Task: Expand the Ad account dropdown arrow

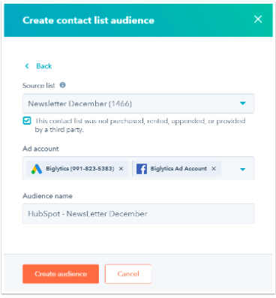Action: pos(242,170)
